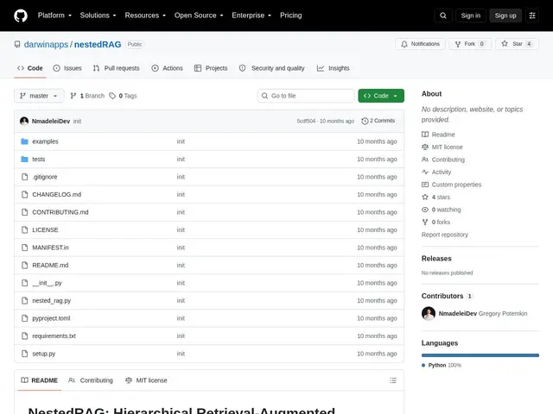Open the GitHub homepage logo
Image resolution: width=553 pixels, height=414 pixels.
point(21,16)
